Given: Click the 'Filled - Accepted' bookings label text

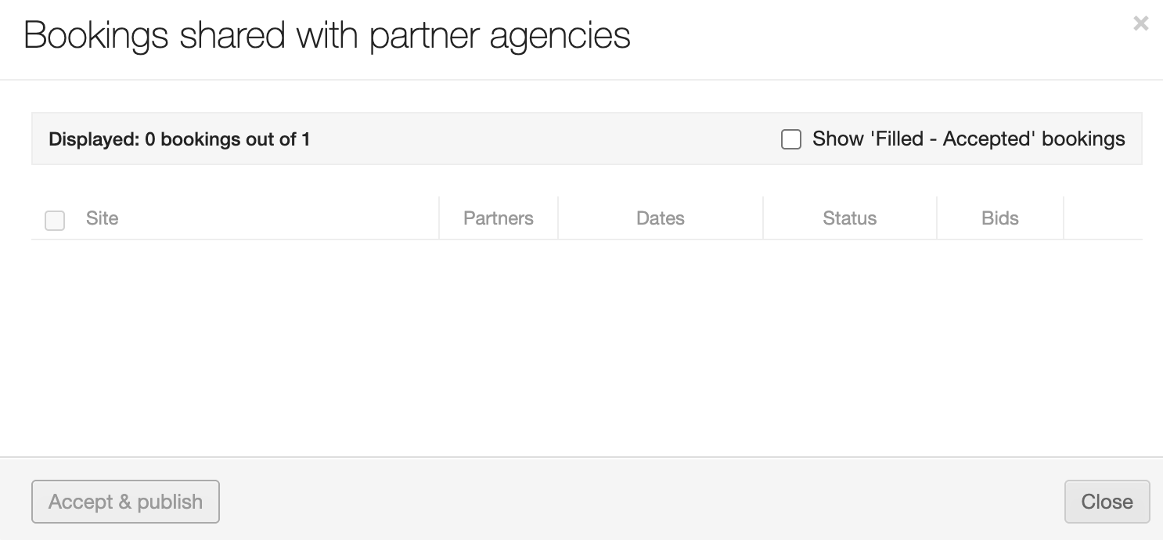Looking at the screenshot, I should pyautogui.click(x=968, y=139).
